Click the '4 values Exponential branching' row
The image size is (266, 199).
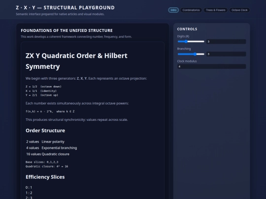[52, 148]
